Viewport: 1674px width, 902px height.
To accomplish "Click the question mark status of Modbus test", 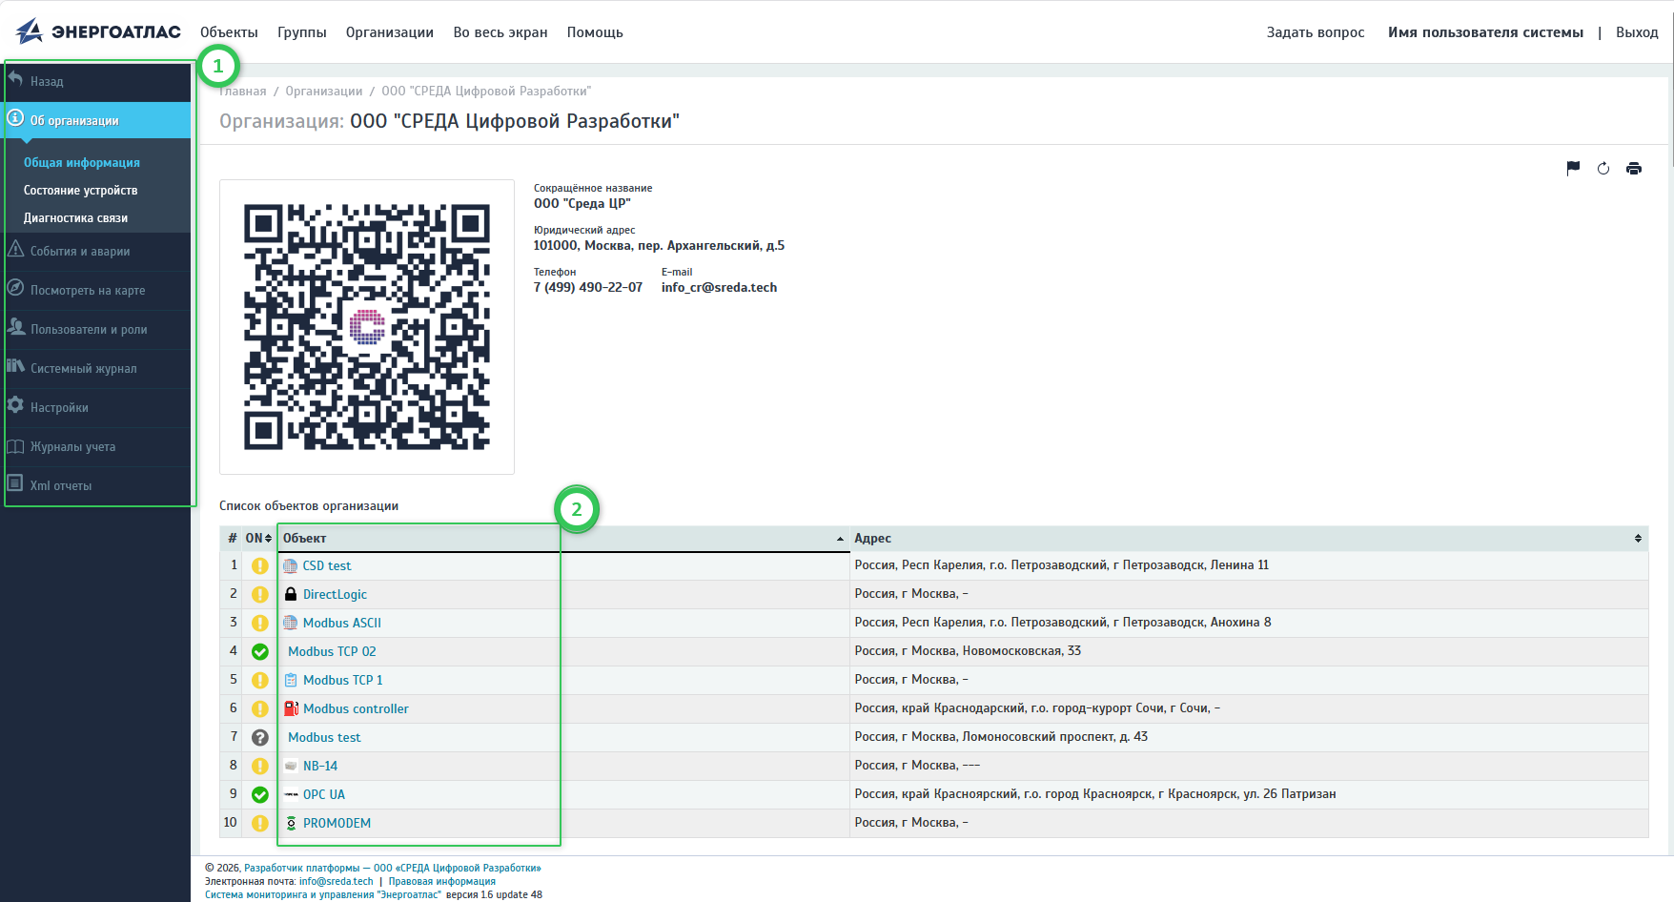I will (x=259, y=737).
